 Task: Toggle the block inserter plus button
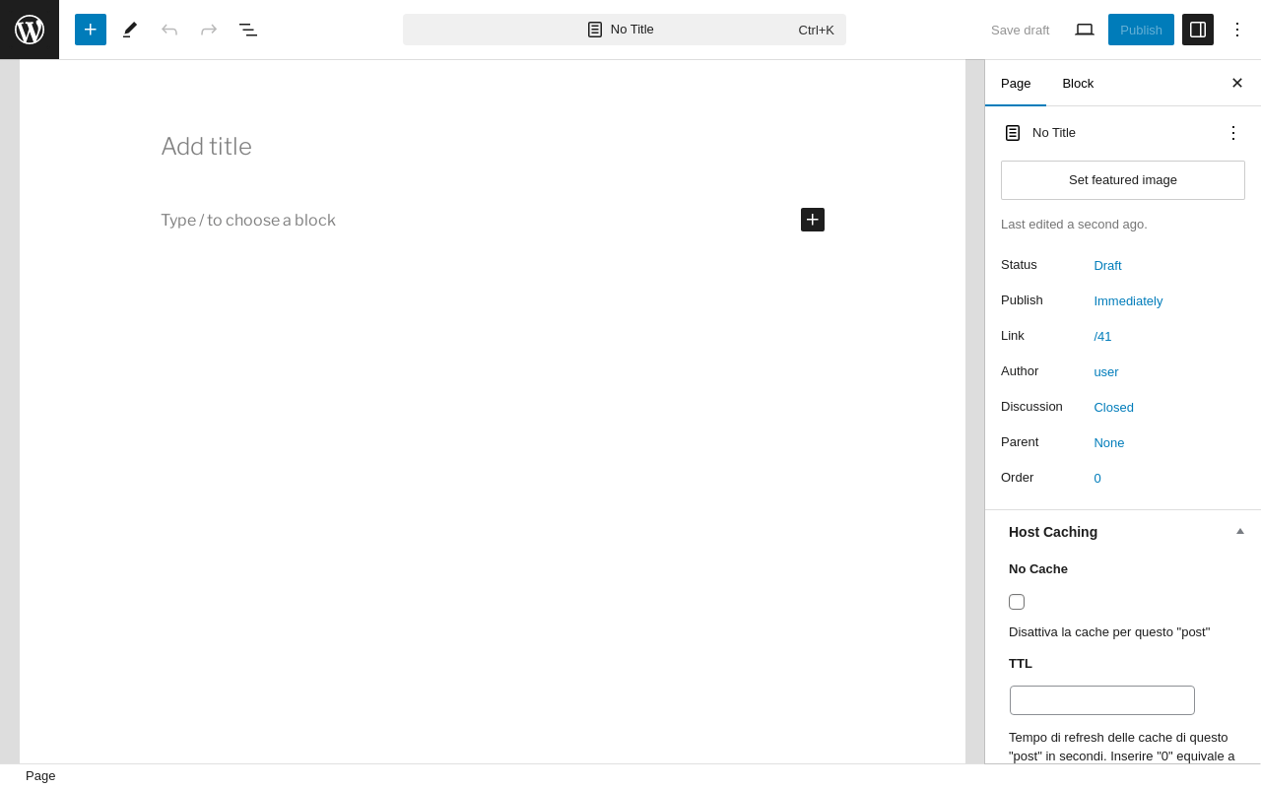click(91, 30)
